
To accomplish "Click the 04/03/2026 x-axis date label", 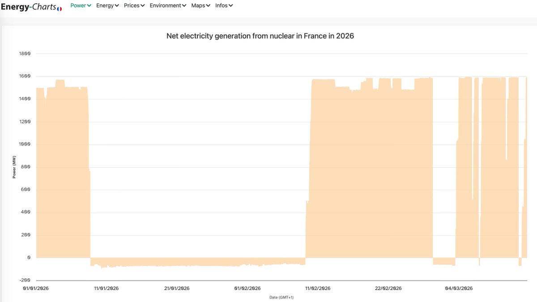I will [460, 288].
